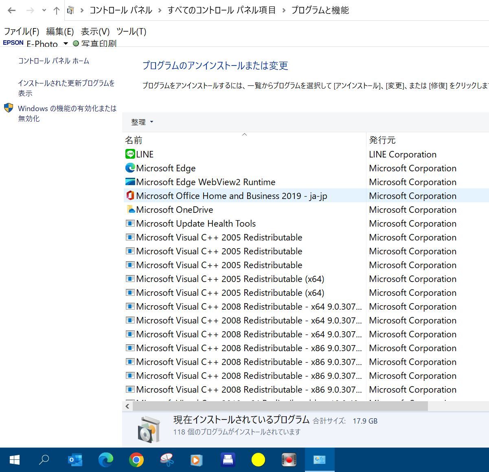Click the Windows features shield icon
The image size is (489, 472).
coord(9,108)
